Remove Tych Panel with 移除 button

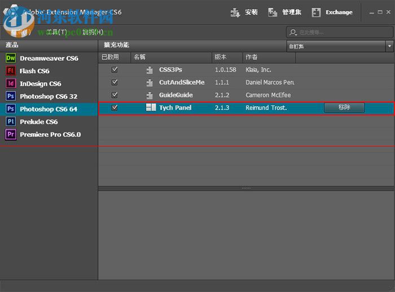click(x=344, y=108)
